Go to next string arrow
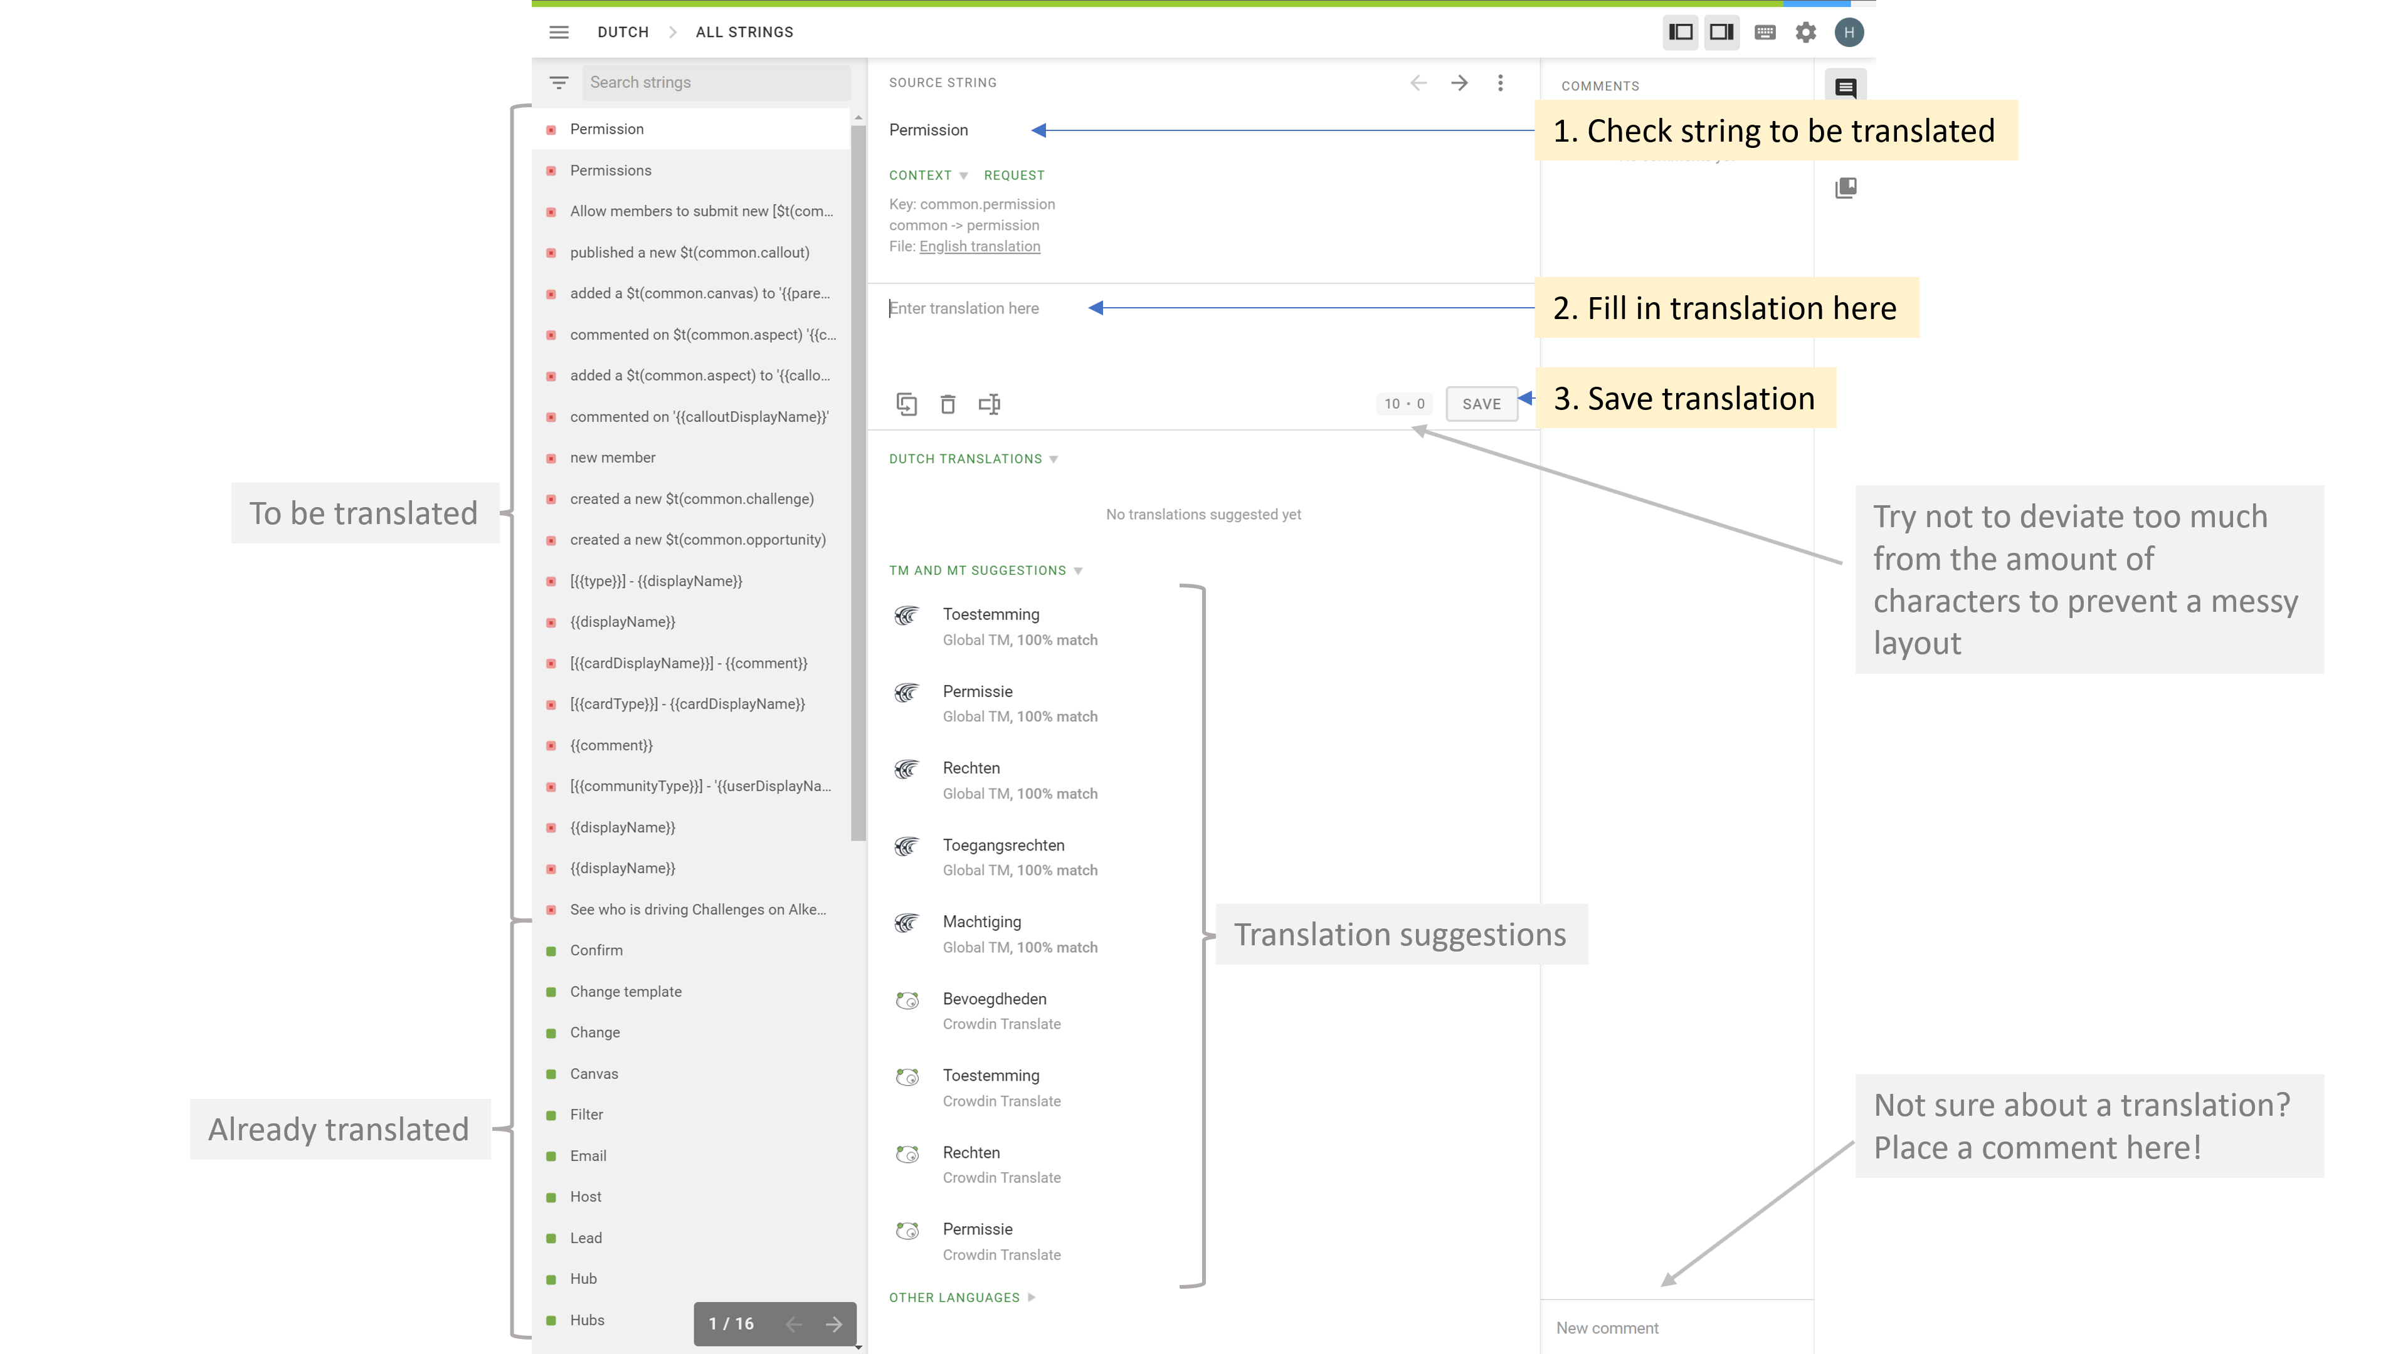Viewport: 2408px width, 1354px height. pos(1459,82)
